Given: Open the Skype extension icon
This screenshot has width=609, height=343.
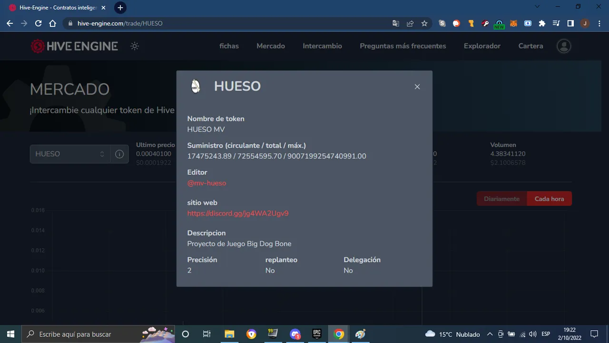Looking at the screenshot, I should (442, 23).
